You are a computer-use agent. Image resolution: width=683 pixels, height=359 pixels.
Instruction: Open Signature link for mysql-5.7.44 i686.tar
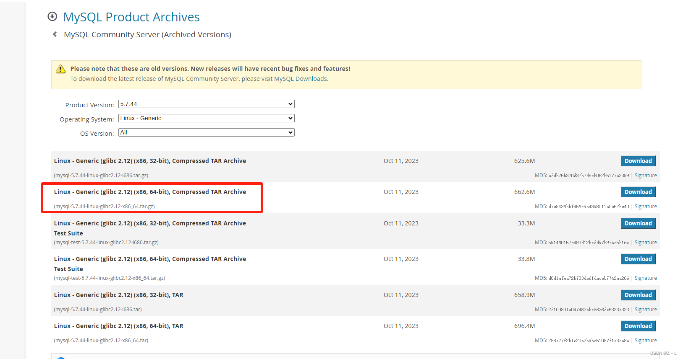[x=646, y=310]
